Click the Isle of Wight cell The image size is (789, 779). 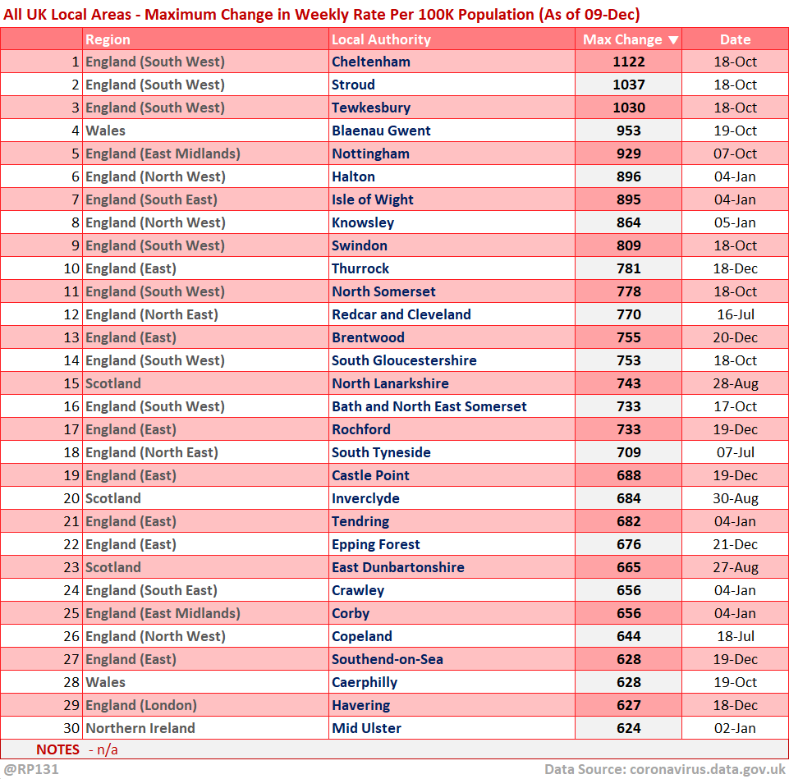(452, 199)
